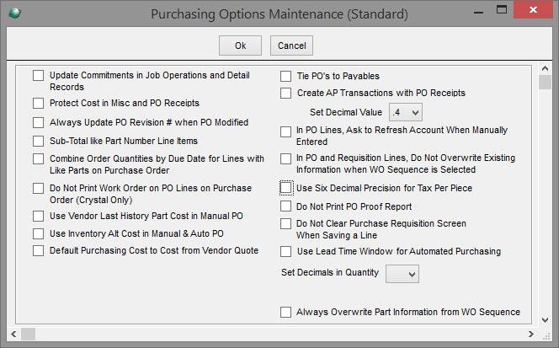
Task: Enable Do Not Print PO Proof Report
Action: (x=285, y=206)
